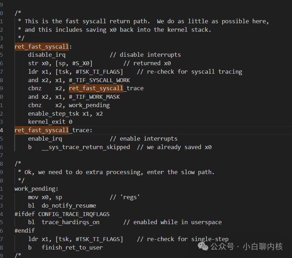Click the disable_irq instruction
Viewport: 292px width, 258px height.
click(x=47, y=55)
